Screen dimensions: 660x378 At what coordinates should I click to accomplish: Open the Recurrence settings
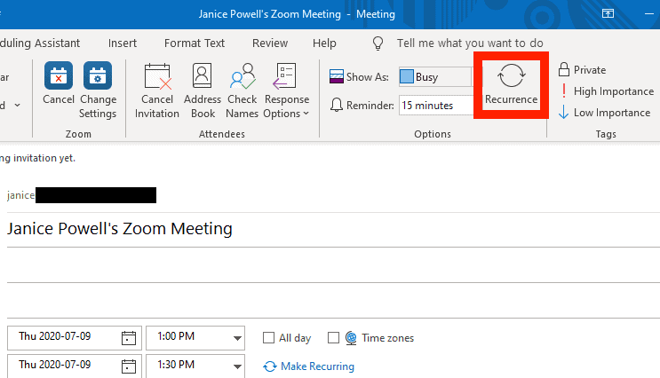click(x=511, y=84)
